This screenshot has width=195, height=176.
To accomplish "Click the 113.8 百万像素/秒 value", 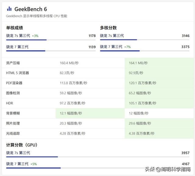I will tap(73, 83).
